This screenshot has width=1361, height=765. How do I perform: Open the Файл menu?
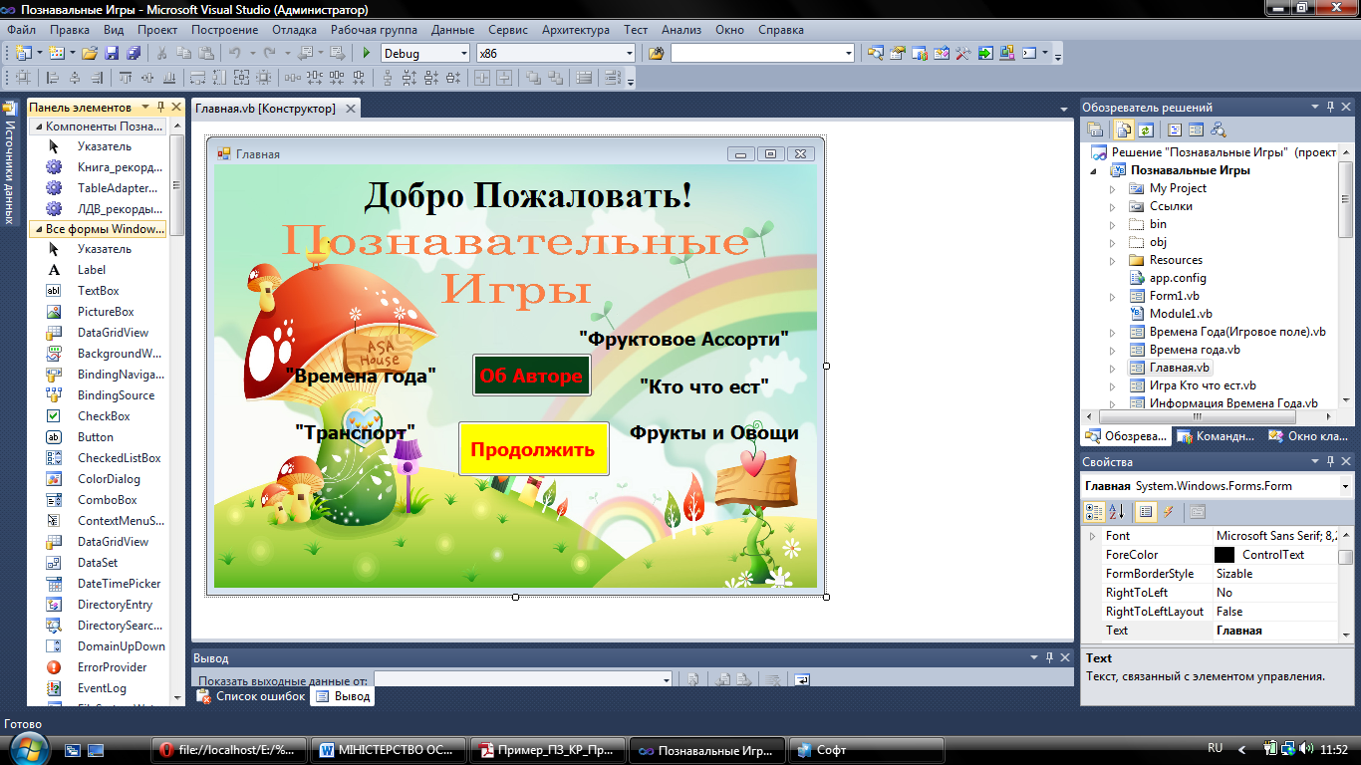click(x=21, y=30)
